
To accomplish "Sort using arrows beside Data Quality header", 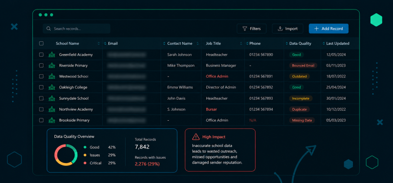I will 287,43.
